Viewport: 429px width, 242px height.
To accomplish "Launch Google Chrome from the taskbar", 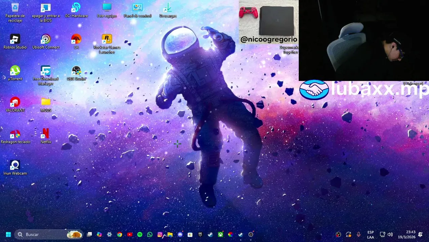I will (x=119, y=235).
